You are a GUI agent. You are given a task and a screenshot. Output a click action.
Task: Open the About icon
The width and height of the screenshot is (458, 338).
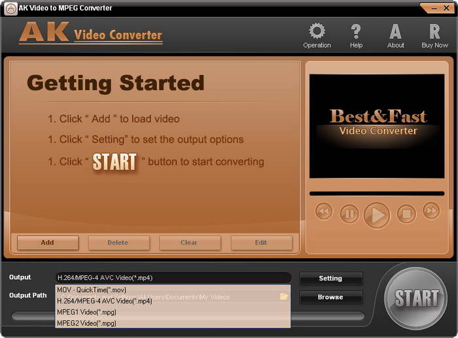coord(395,35)
